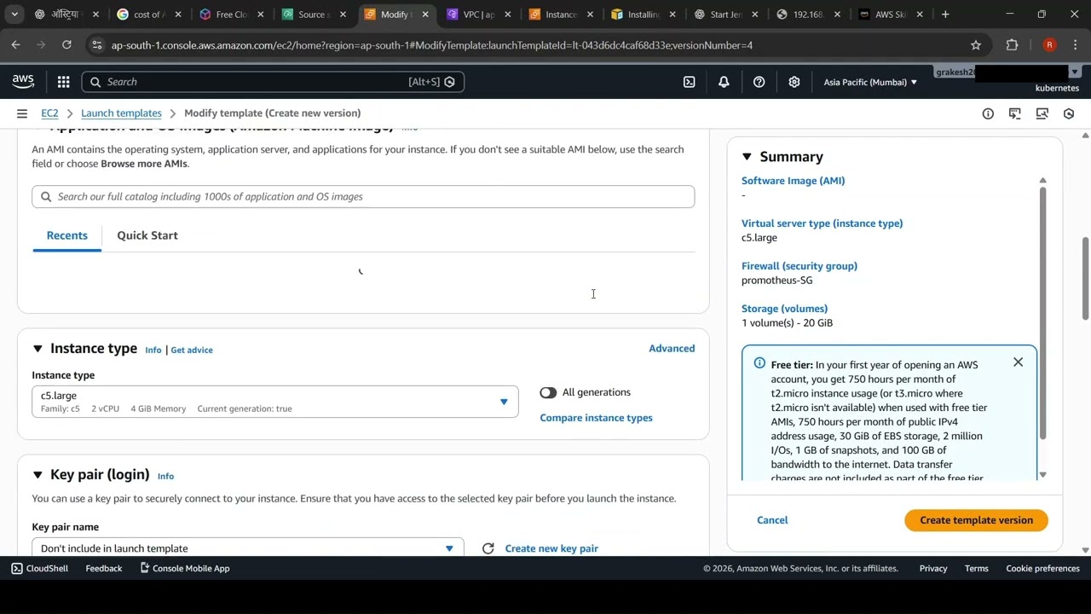Click the Advanced link in Instance type
Image resolution: width=1091 pixels, height=614 pixels.
point(672,349)
